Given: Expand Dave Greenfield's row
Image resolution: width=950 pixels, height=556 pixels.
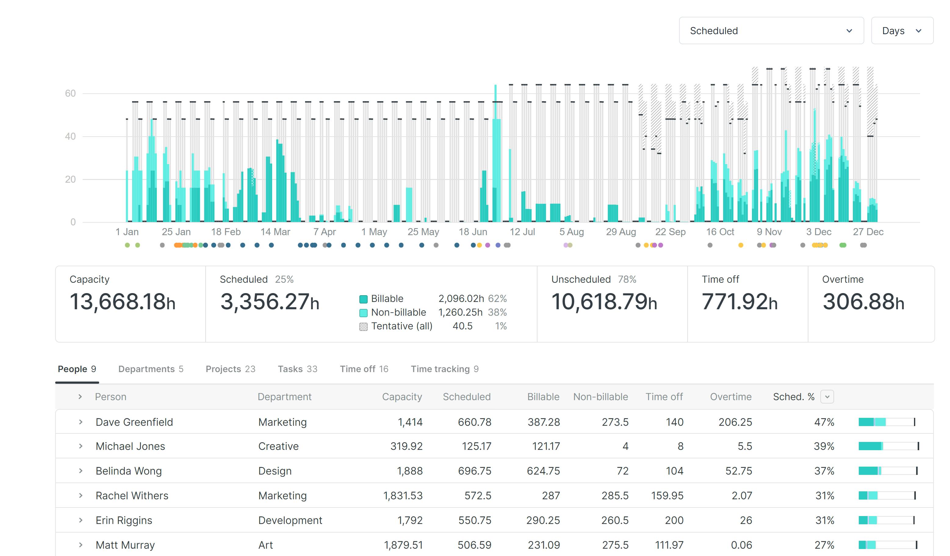Looking at the screenshot, I should tap(80, 422).
